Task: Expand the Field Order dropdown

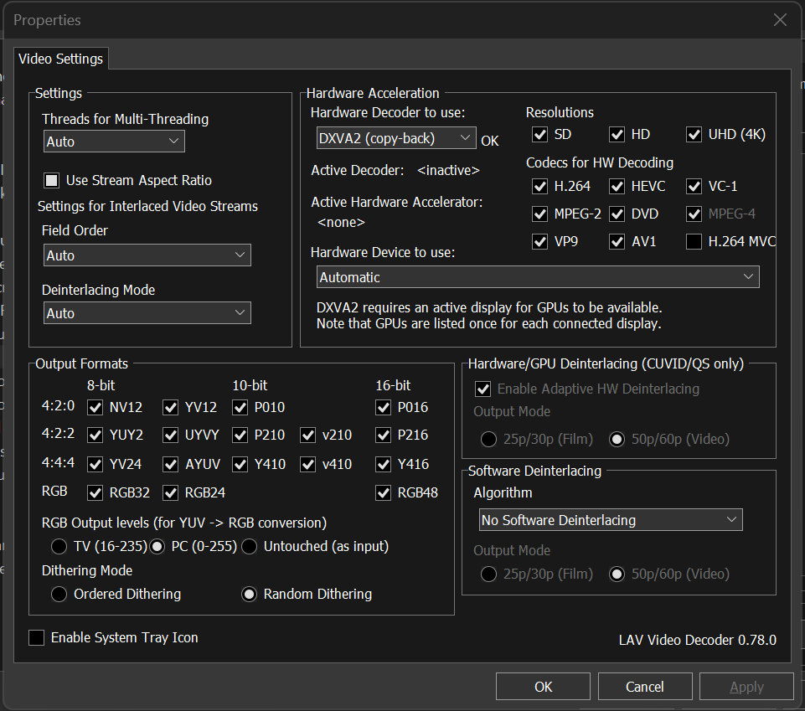Action: tap(147, 255)
